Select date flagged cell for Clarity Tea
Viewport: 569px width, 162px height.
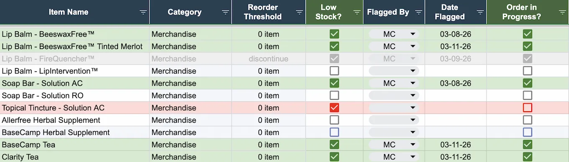(x=456, y=157)
